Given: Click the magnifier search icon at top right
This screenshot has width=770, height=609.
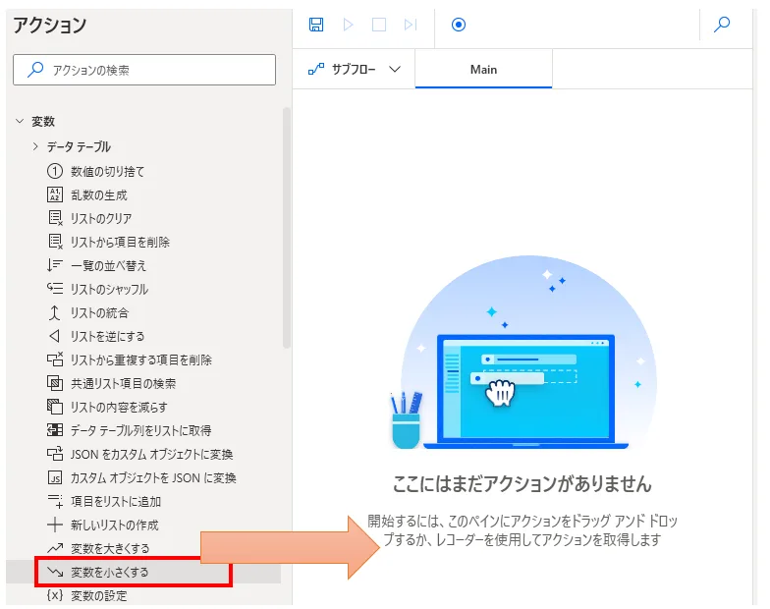Looking at the screenshot, I should click(x=722, y=25).
